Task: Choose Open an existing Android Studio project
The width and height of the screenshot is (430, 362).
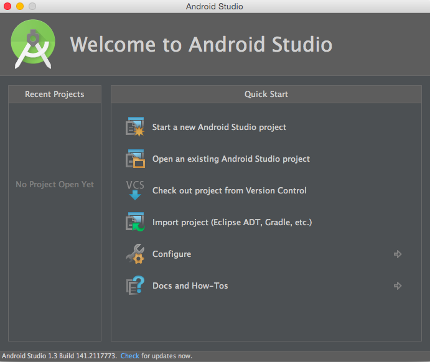Action: tap(231, 159)
